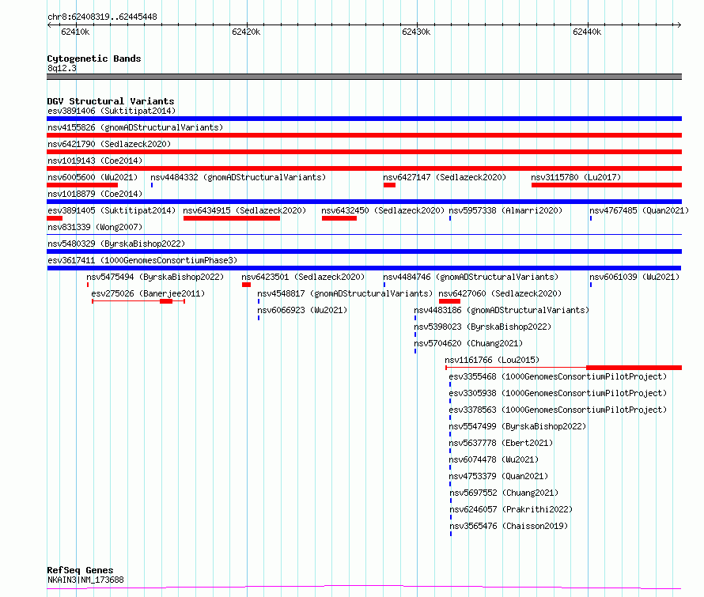
Task: Click the nsv6427147 (Sedlazeck2020) label
Action: [445, 177]
